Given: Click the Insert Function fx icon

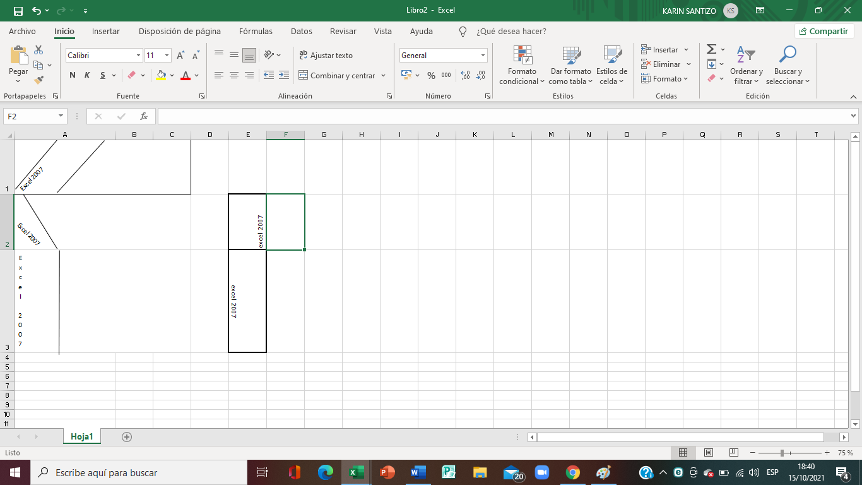Looking at the screenshot, I should [x=144, y=116].
